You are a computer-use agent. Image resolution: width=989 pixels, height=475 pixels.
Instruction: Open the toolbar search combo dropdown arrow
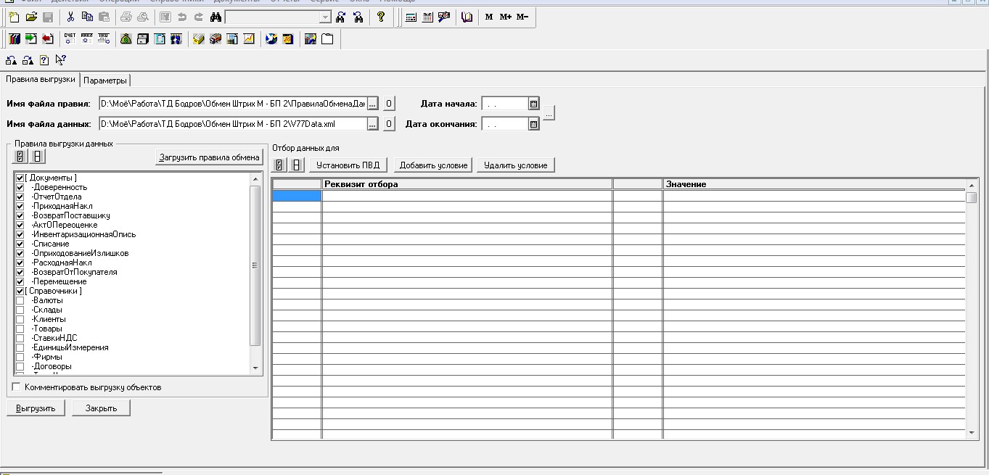[325, 17]
